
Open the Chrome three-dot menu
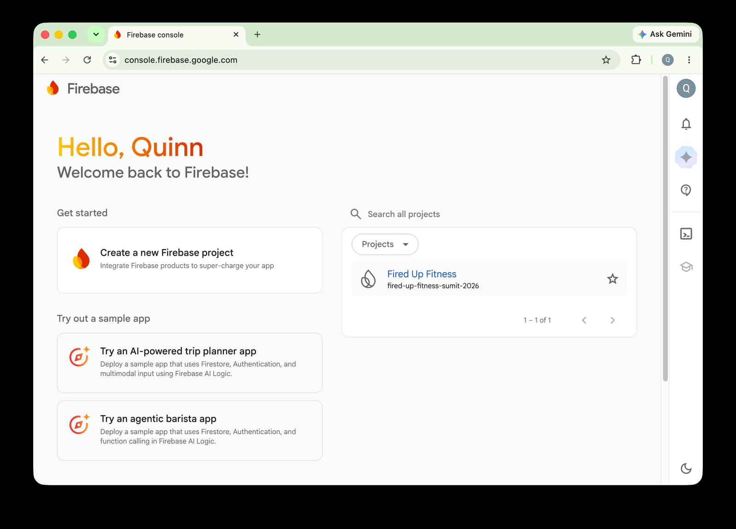[689, 60]
